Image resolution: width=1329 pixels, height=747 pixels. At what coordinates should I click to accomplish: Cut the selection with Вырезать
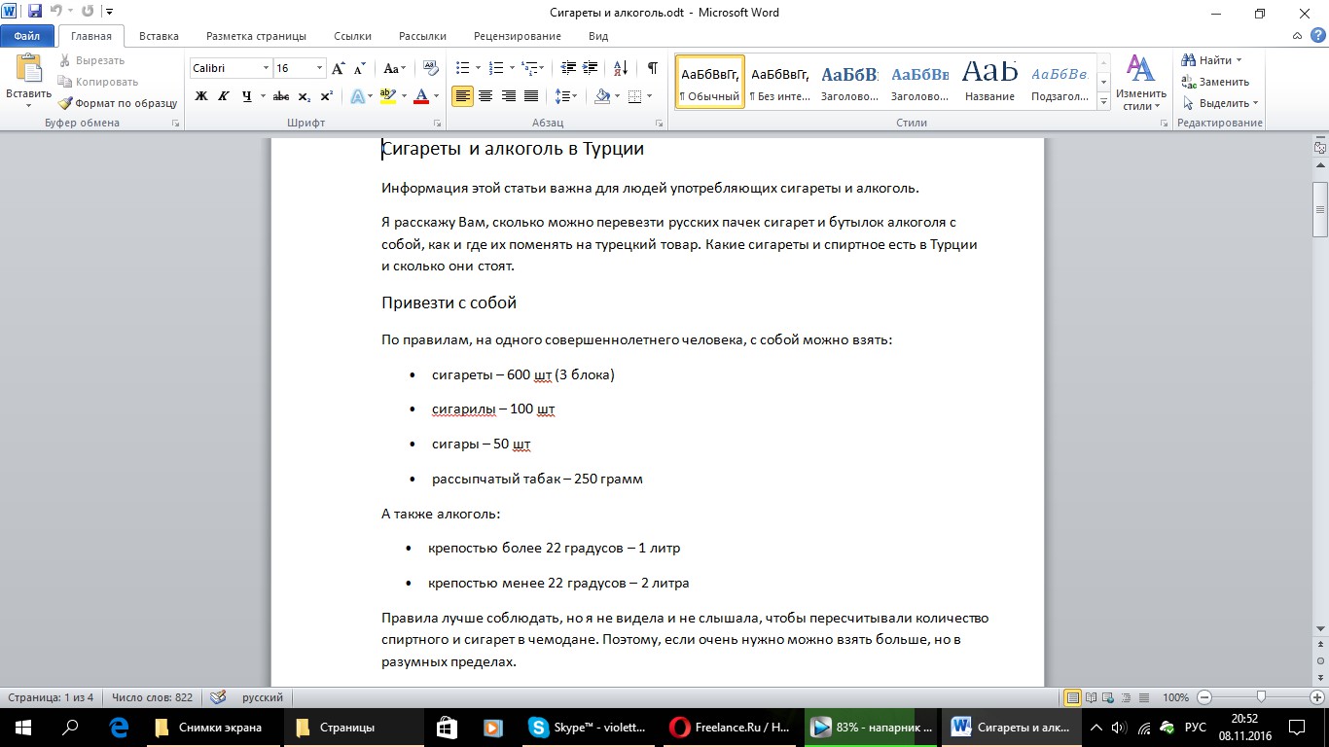click(91, 60)
